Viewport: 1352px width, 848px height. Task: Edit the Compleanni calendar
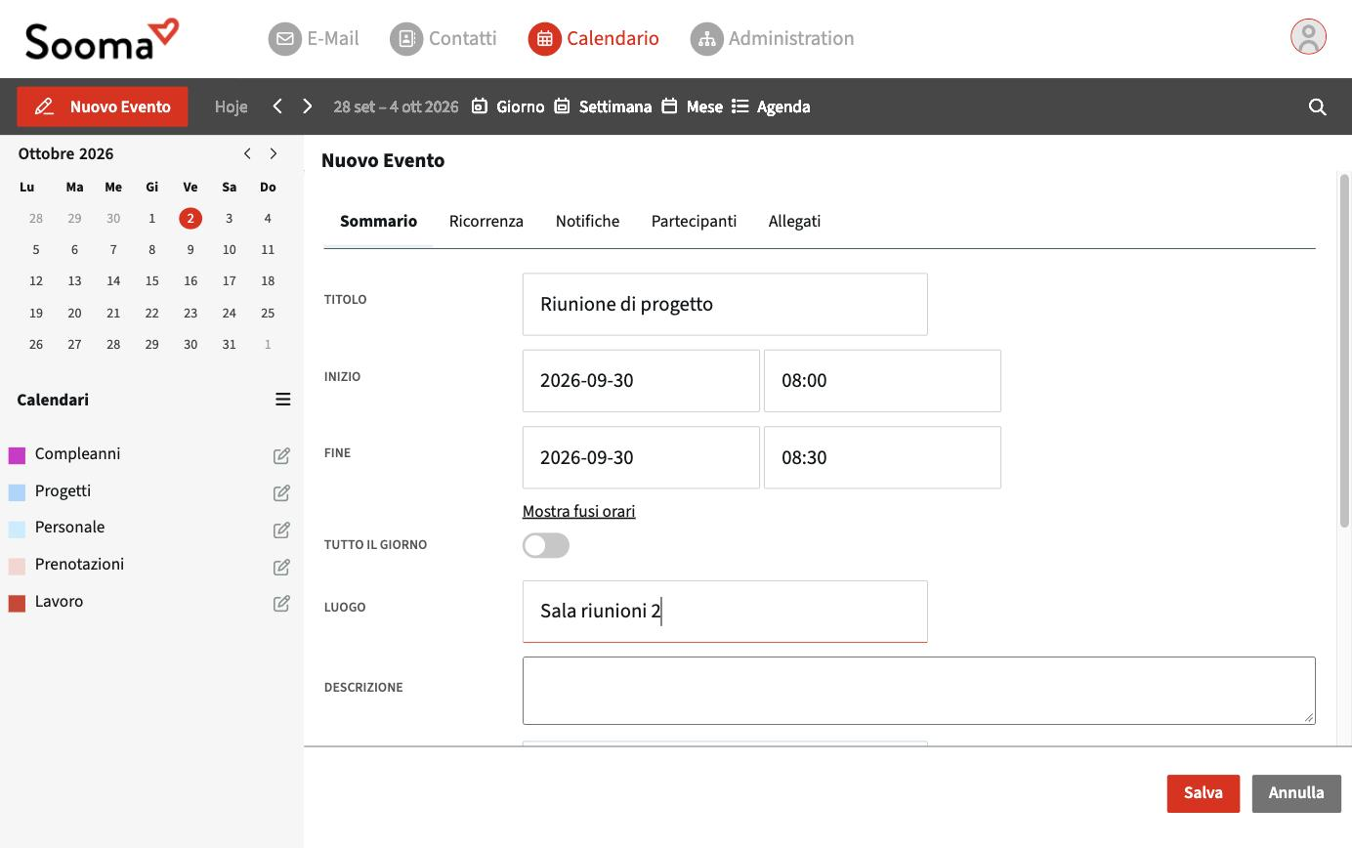click(x=281, y=455)
